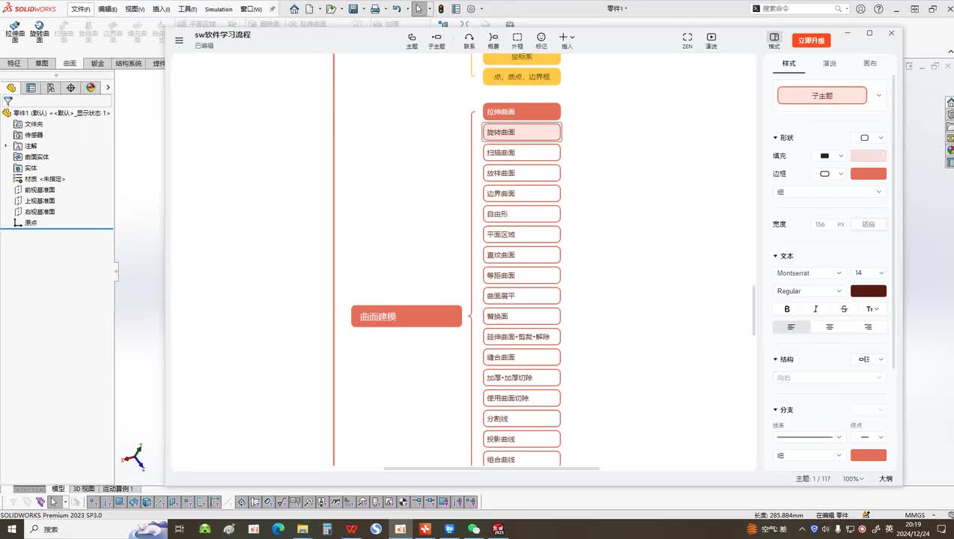The width and height of the screenshot is (954, 539).
Task: Click the 大纲 outline button
Action: [886, 478]
